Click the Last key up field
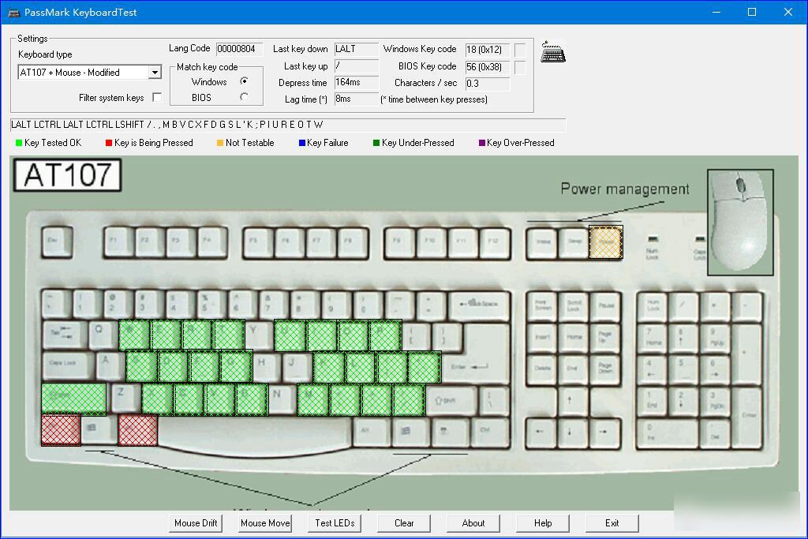This screenshot has height=539, width=808. (x=356, y=66)
